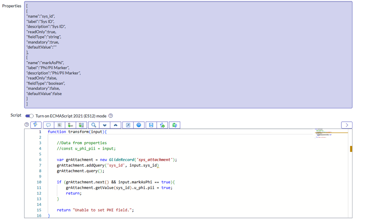Click line 8 grAttachment.query() statement
Image resolution: width=384 pixels, height=221 pixels.
(x=81, y=171)
